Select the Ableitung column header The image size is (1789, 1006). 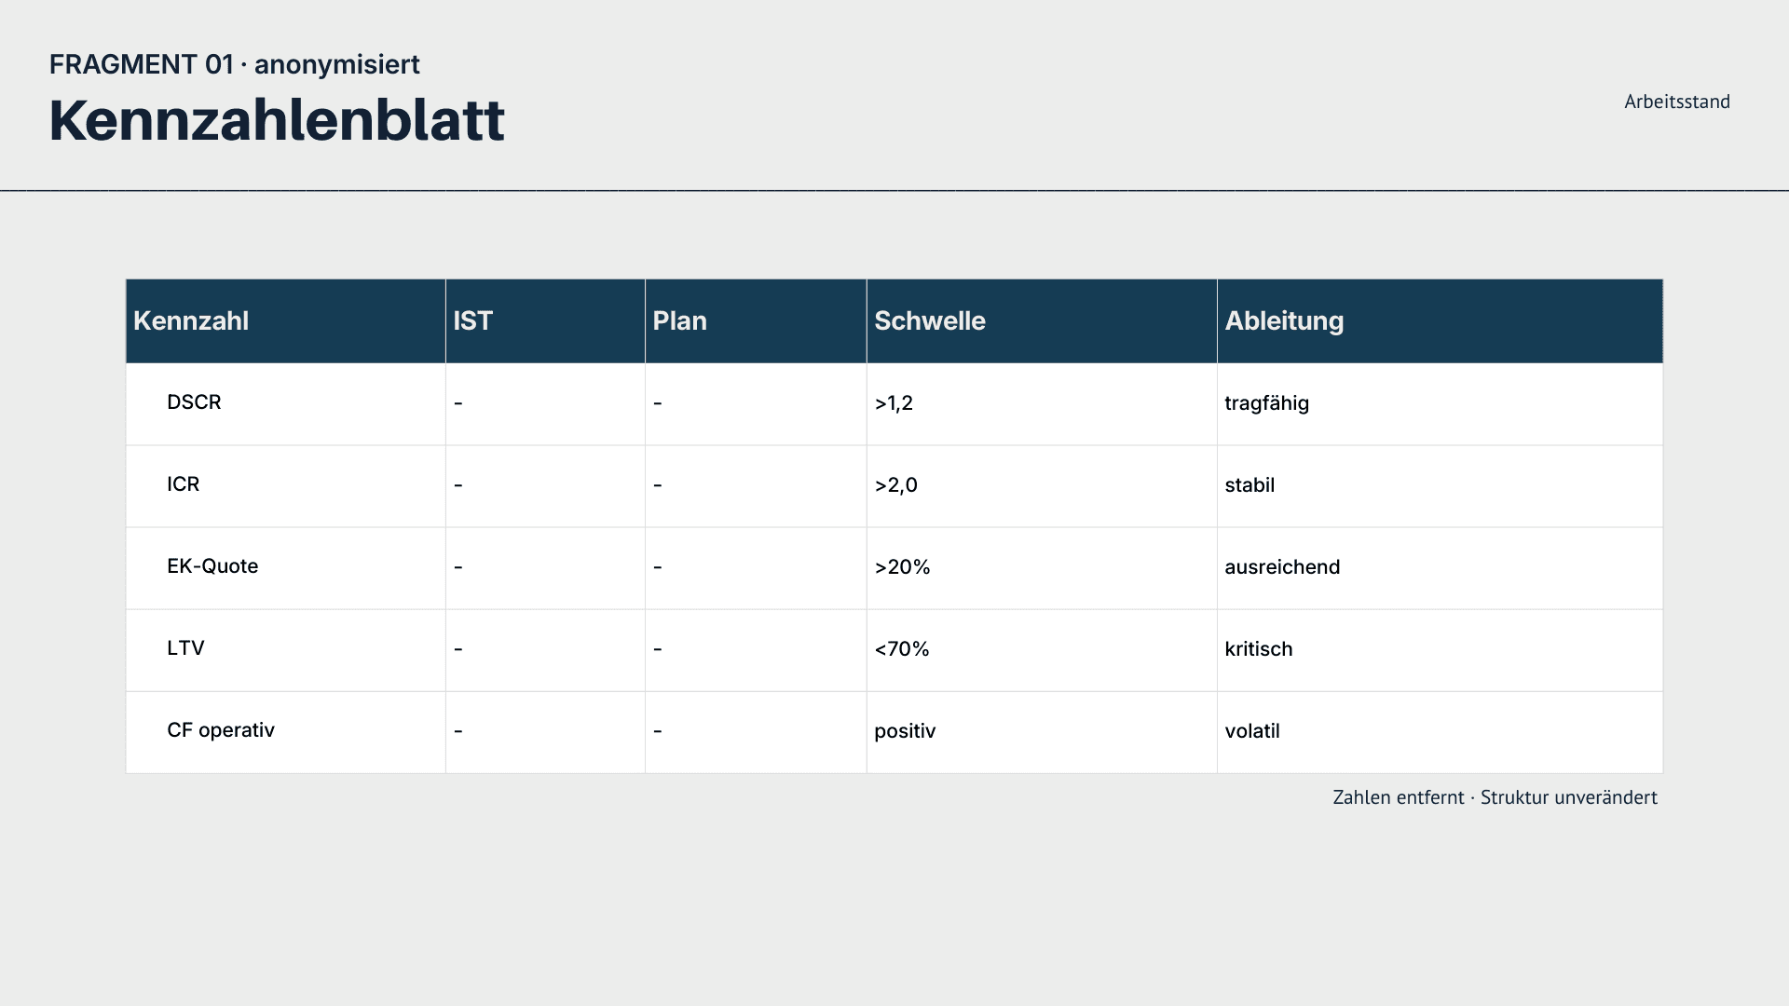coord(1283,321)
